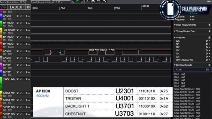The height and width of the screenshot is (119, 212).
Task: Click the Setup Write to [0x75] + ACK bubble
Action: [x=102, y=50]
